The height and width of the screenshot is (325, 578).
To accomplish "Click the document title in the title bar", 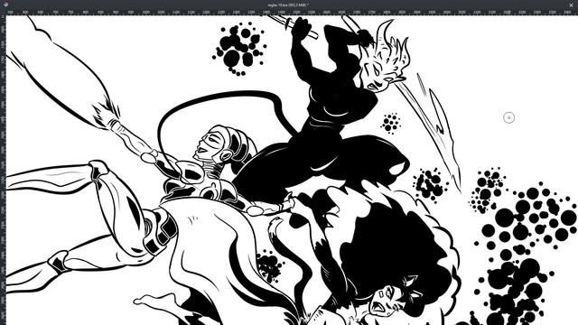I will [288, 5].
